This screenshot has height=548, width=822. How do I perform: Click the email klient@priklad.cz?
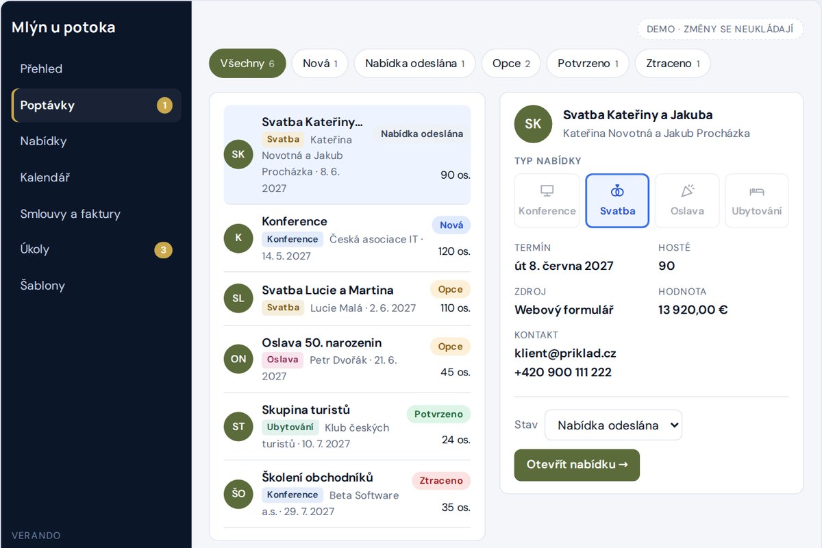pyautogui.click(x=565, y=353)
